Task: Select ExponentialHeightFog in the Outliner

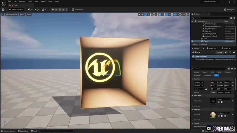Action: pos(213,26)
